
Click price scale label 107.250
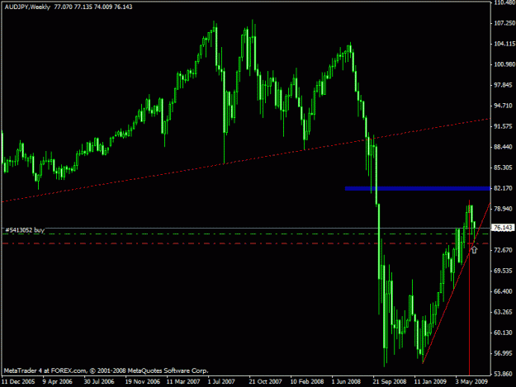pyautogui.click(x=504, y=23)
